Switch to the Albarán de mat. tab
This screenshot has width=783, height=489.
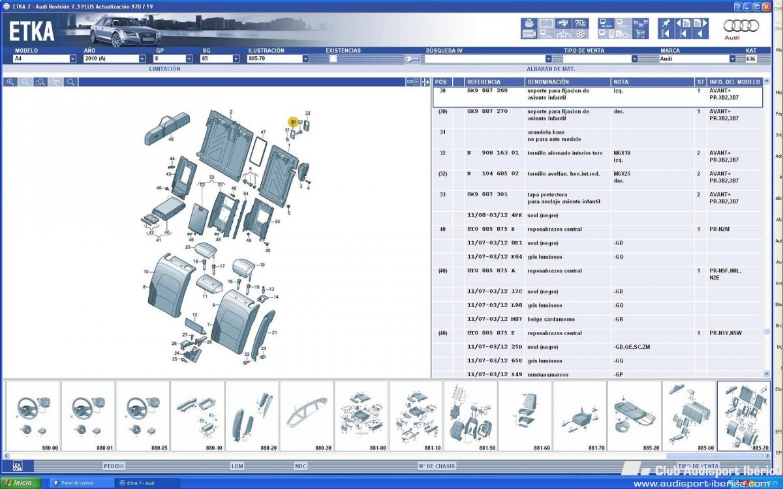tap(551, 68)
